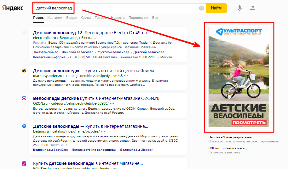Open the Карты tab
This screenshot has width=288, height=169.
(x=86, y=18)
